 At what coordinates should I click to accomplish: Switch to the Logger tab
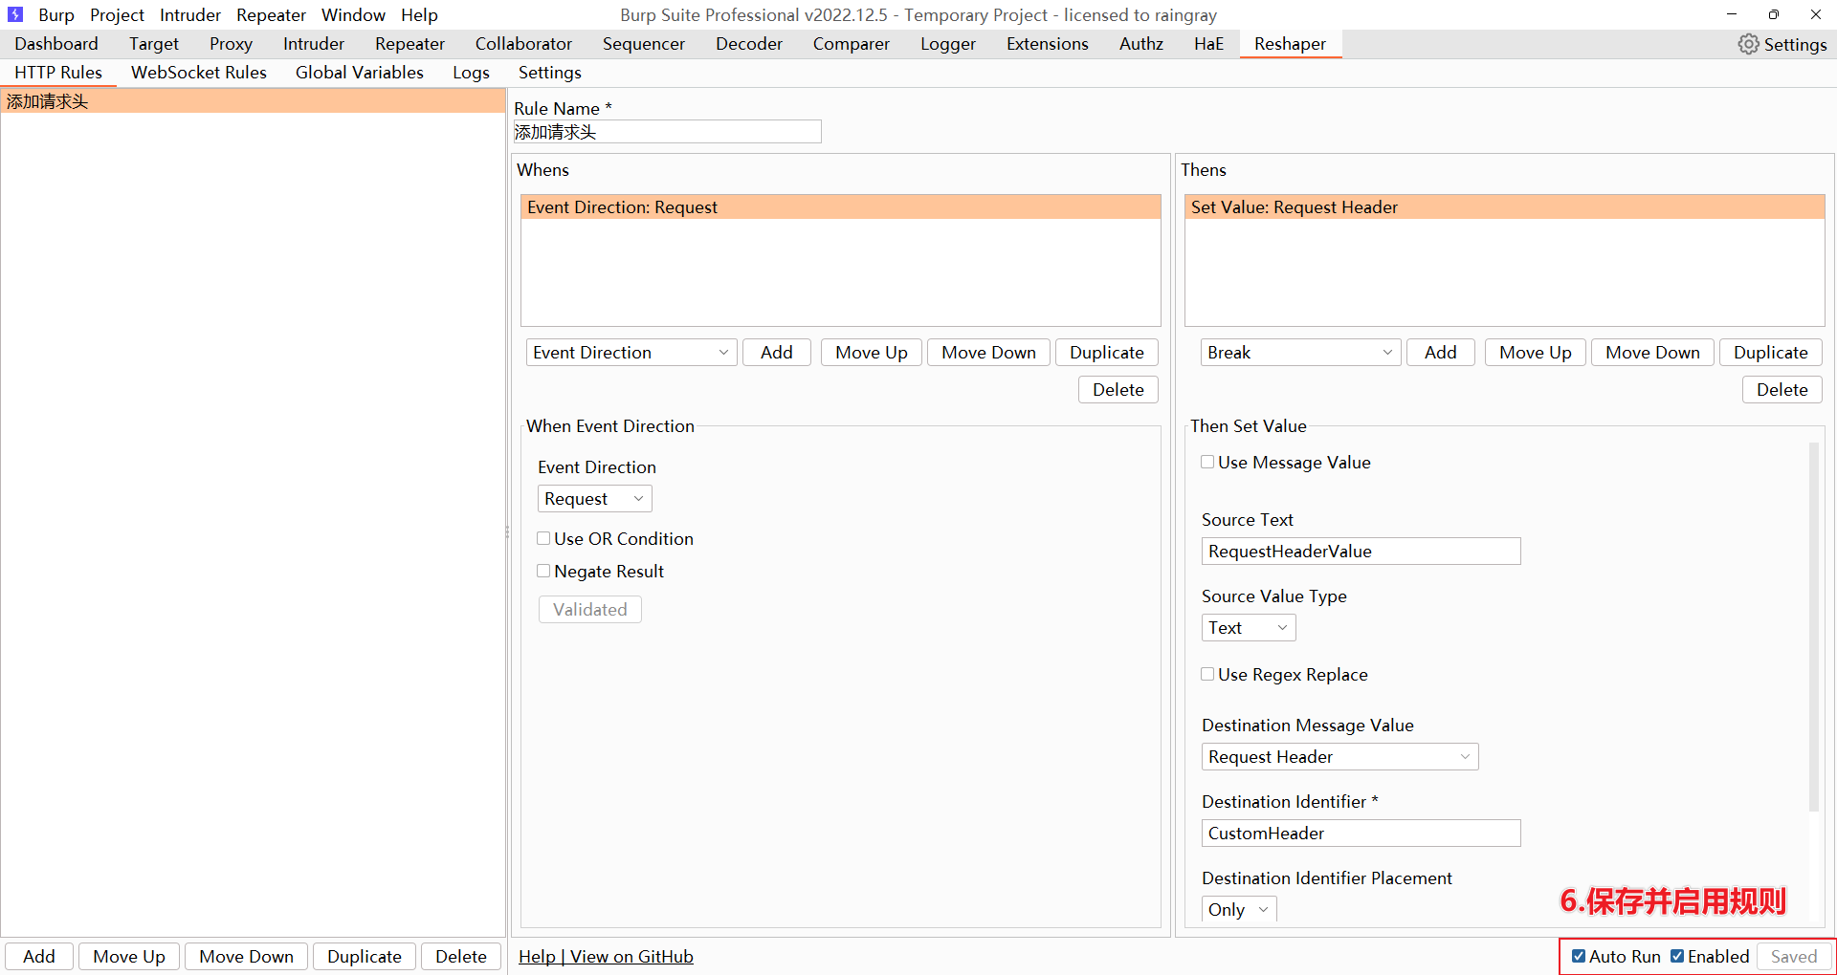point(948,44)
